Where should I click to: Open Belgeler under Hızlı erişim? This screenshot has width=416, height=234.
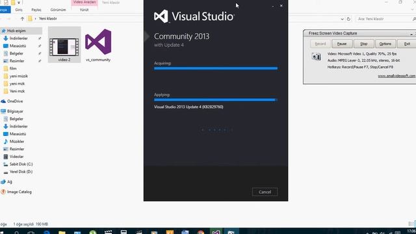point(16,53)
